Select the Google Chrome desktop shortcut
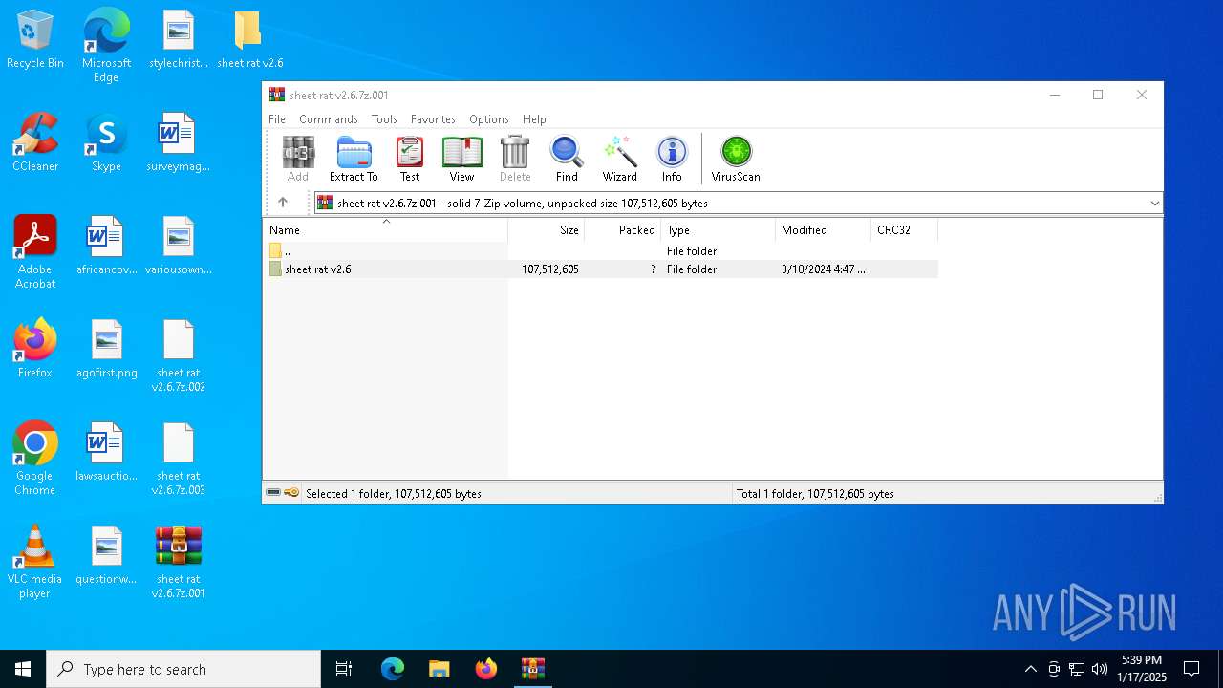The image size is (1223, 688). 35,459
